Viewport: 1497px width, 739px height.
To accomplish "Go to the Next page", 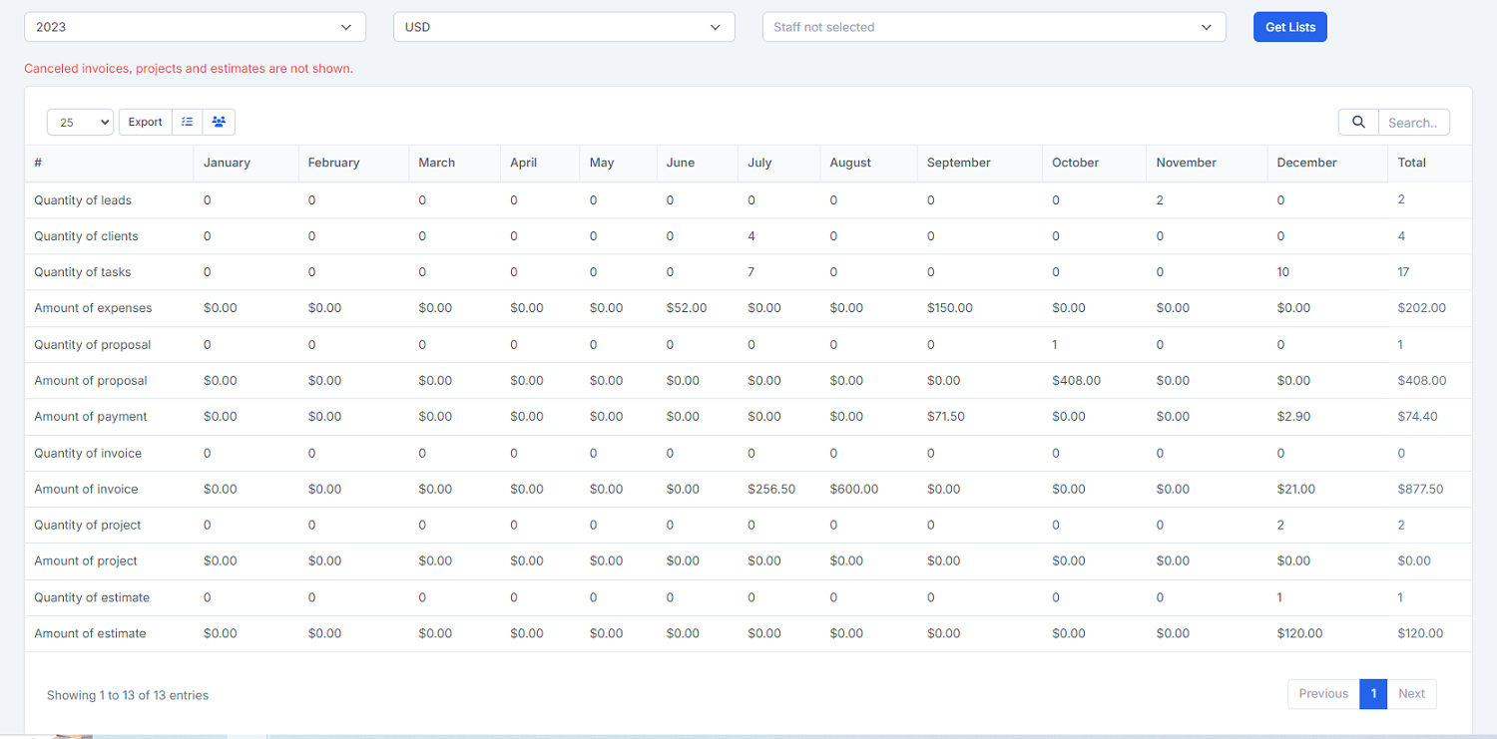I will pos(1411,693).
